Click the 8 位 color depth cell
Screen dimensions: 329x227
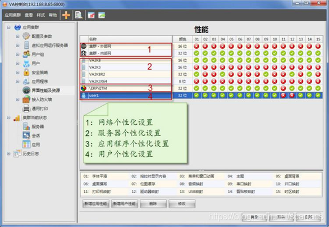click(x=182, y=81)
